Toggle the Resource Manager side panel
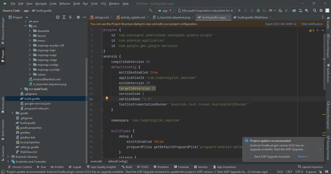Screen dimensions: 331x174 pyautogui.click(x=3, y=30)
